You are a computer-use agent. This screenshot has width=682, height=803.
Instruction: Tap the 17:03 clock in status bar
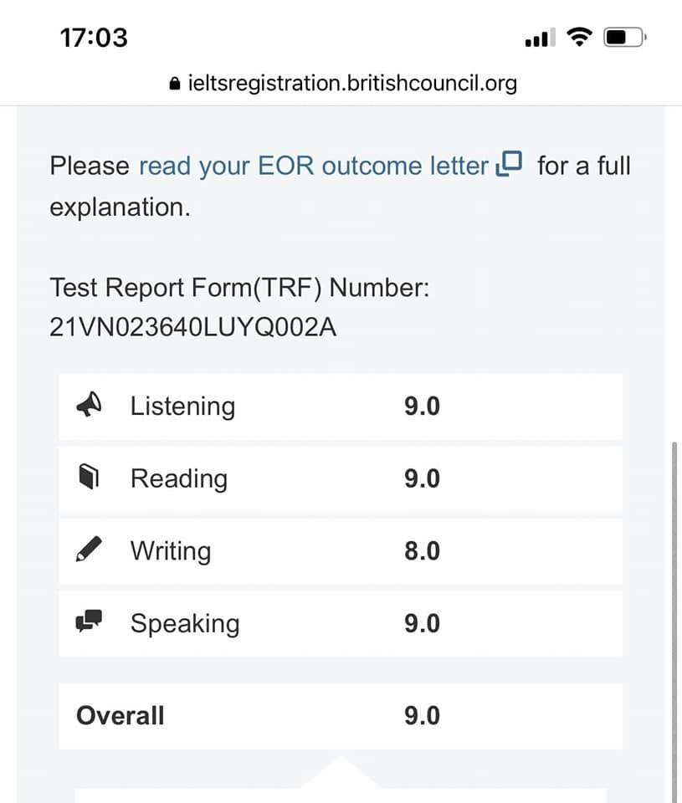click(x=93, y=38)
